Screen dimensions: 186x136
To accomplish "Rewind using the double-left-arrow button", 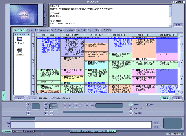I will [x=87, y=105].
